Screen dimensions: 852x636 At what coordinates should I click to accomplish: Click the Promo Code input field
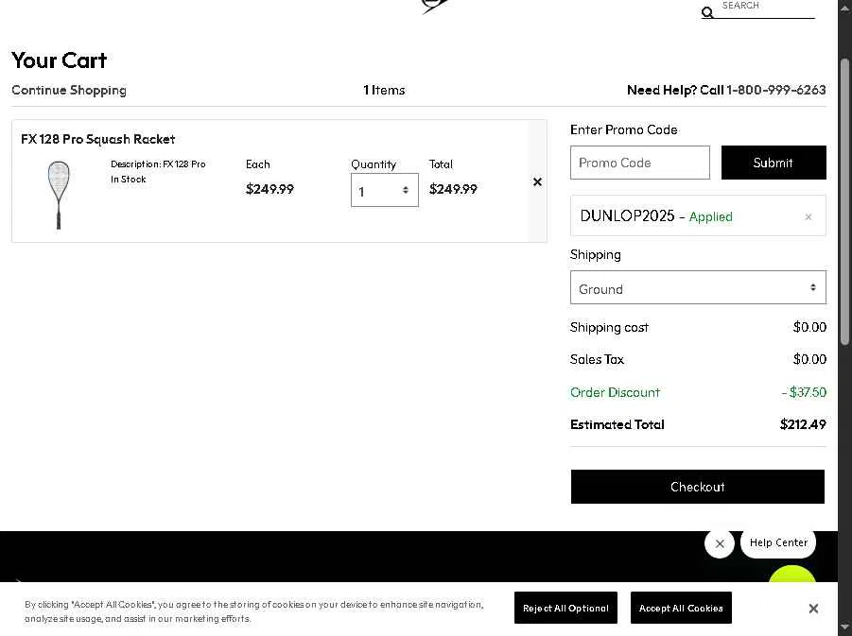(640, 163)
